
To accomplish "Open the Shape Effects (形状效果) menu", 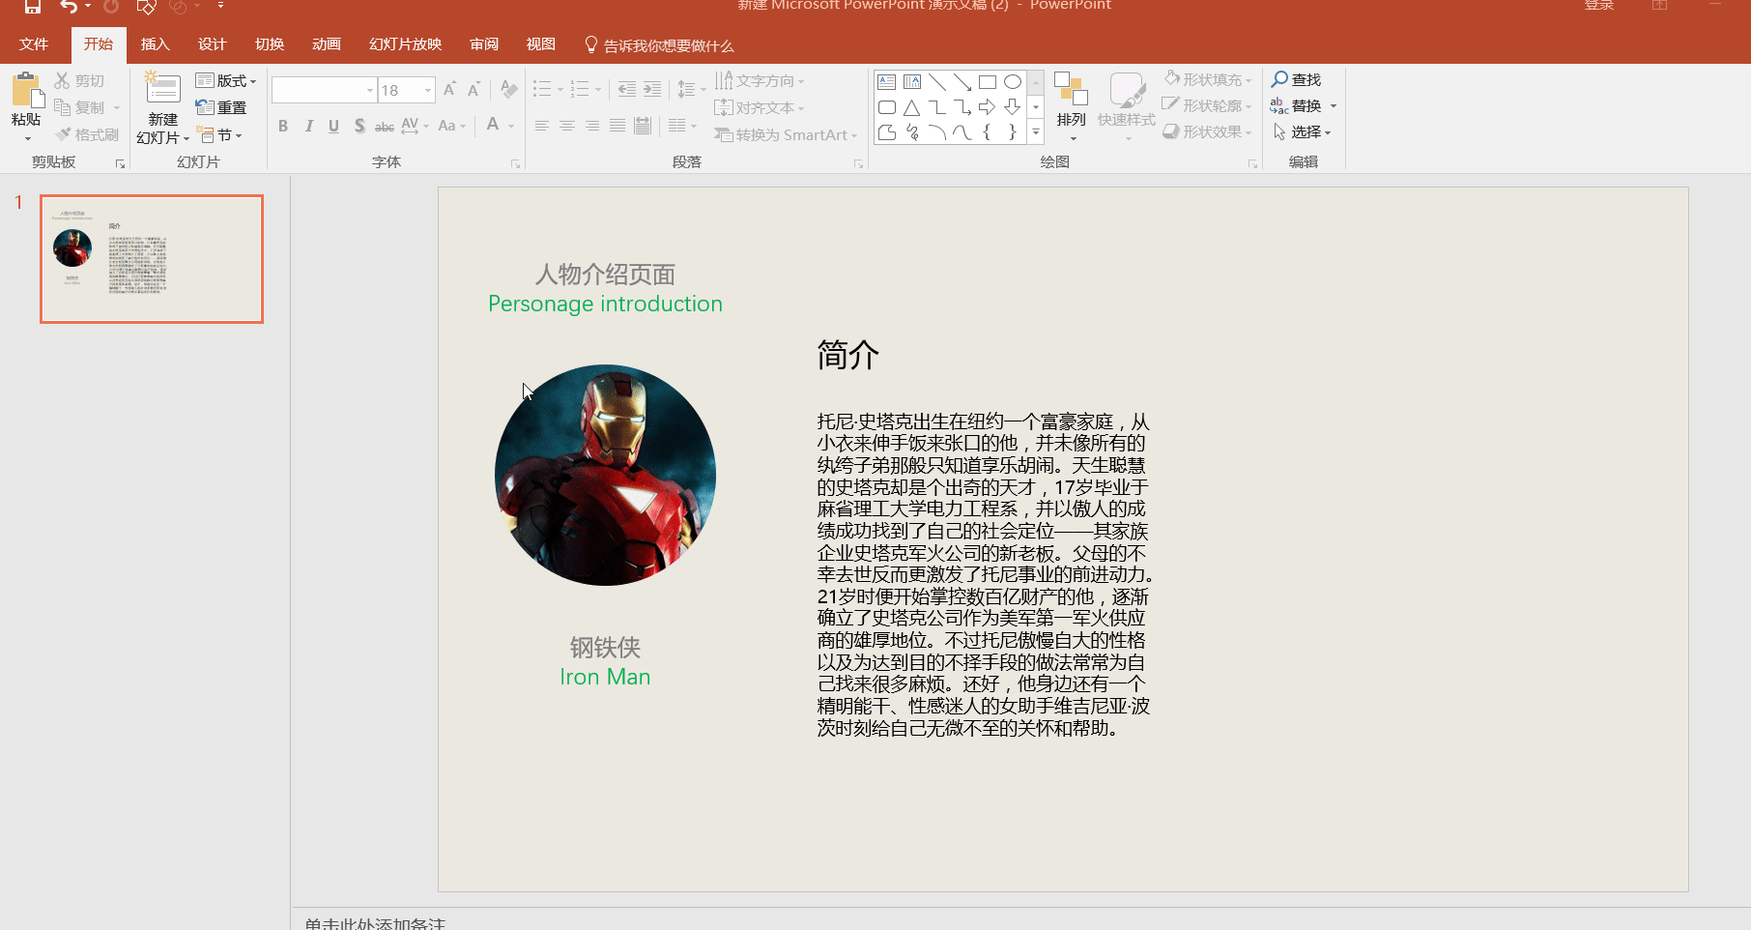I will tap(1208, 131).
